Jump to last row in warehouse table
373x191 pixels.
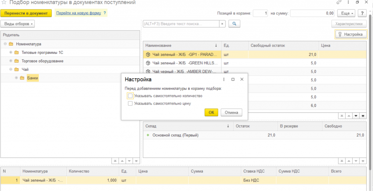coord(363,161)
